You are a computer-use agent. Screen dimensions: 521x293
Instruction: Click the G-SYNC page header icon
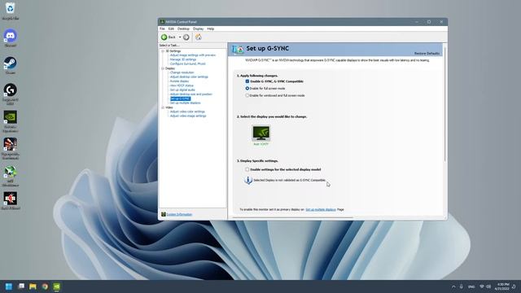click(238, 49)
